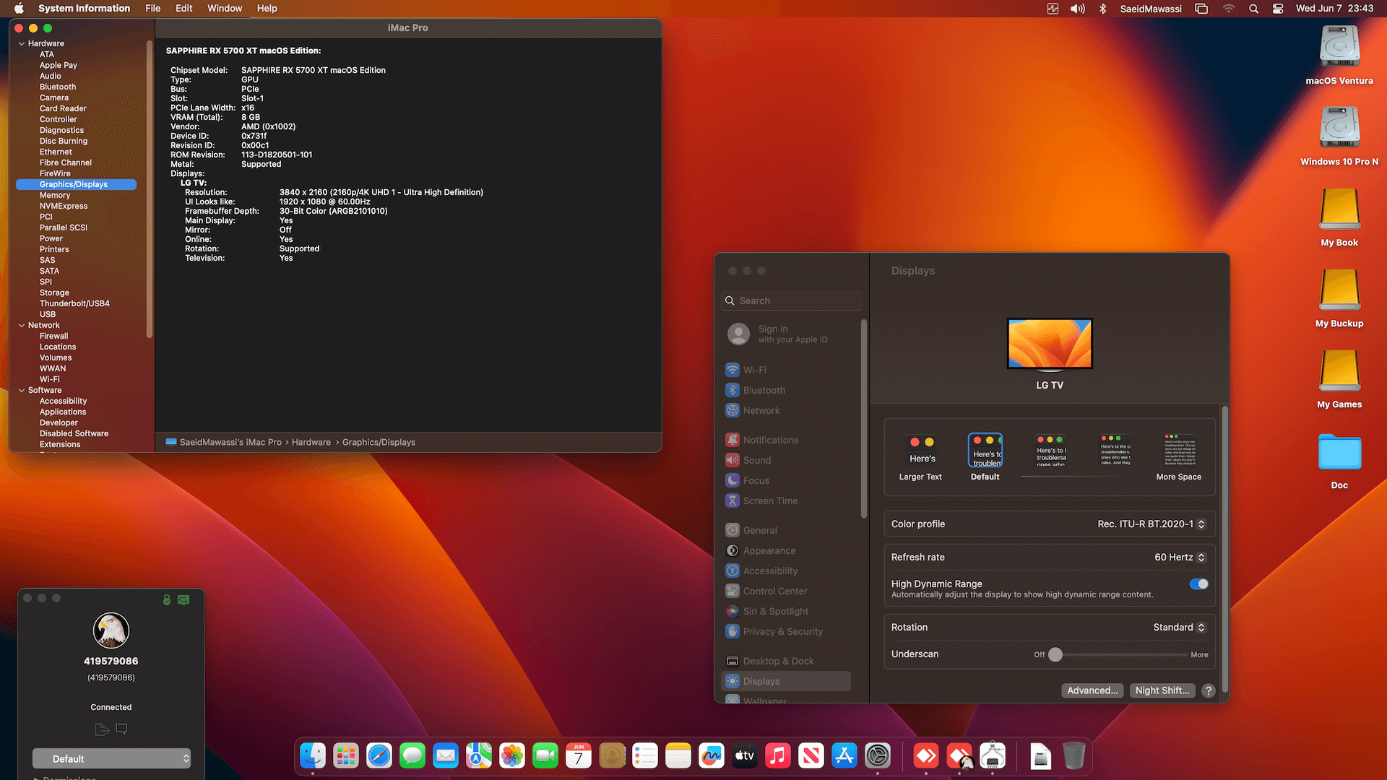The width and height of the screenshot is (1387, 780).
Task: Select Memory in the Hardware list
Action: (x=55, y=195)
